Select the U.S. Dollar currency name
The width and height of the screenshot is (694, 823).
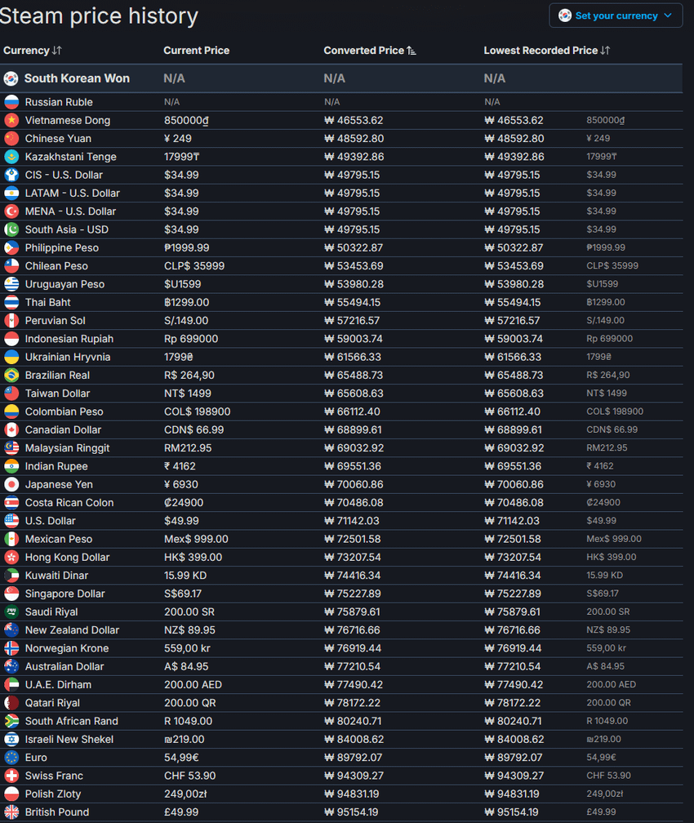[51, 521]
